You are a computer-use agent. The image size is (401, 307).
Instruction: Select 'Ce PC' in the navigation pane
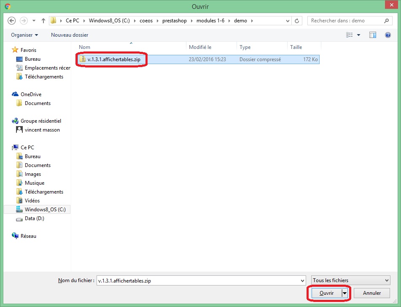tap(27, 148)
